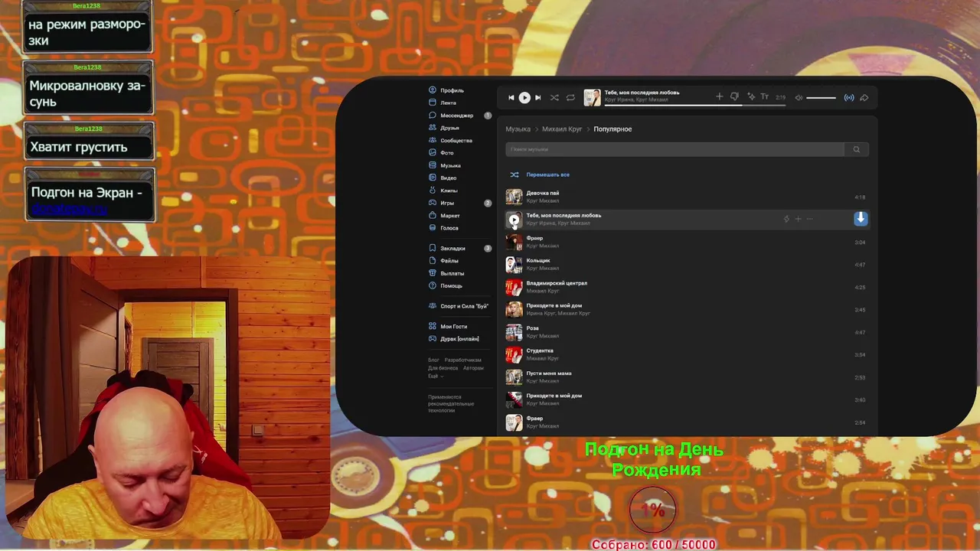Mute the player volume speaker icon
980x551 pixels.
pos(799,98)
